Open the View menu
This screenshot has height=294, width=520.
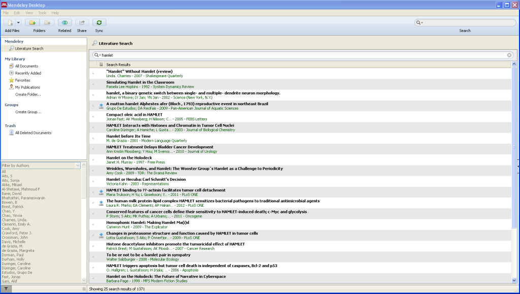click(x=28, y=13)
